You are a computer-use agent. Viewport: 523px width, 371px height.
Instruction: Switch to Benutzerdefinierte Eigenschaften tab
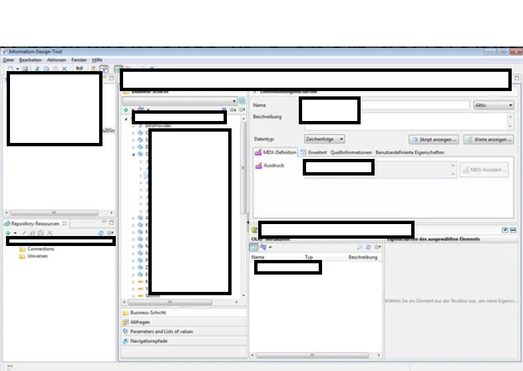pos(410,152)
